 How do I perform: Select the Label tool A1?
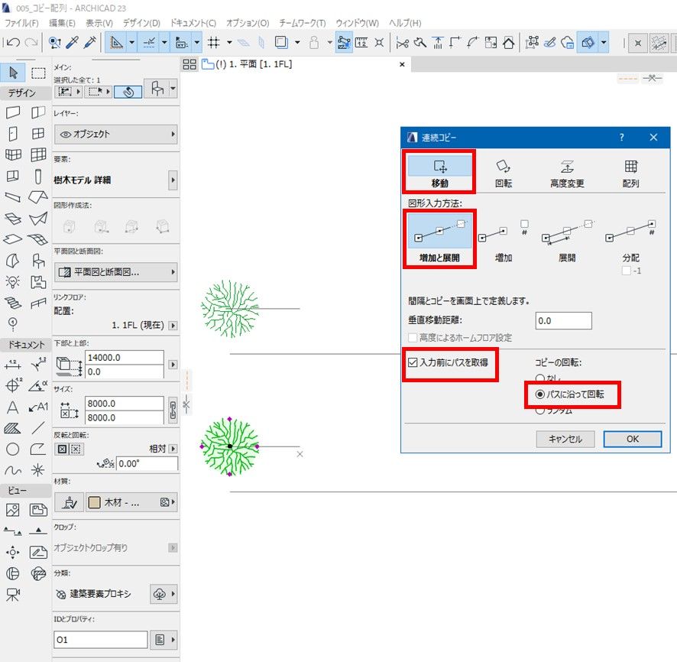38,407
